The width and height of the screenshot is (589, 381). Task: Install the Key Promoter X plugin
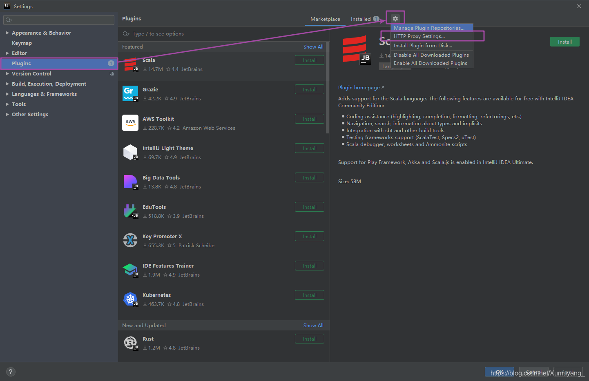click(x=309, y=236)
